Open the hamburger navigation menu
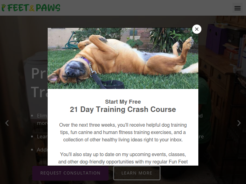 (x=237, y=8)
